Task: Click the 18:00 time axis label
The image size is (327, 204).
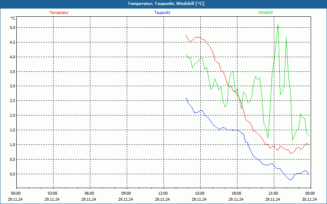Action: tap(236, 193)
